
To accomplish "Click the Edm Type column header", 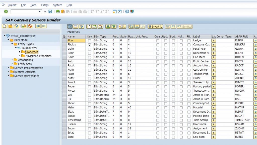I will coord(102,36).
